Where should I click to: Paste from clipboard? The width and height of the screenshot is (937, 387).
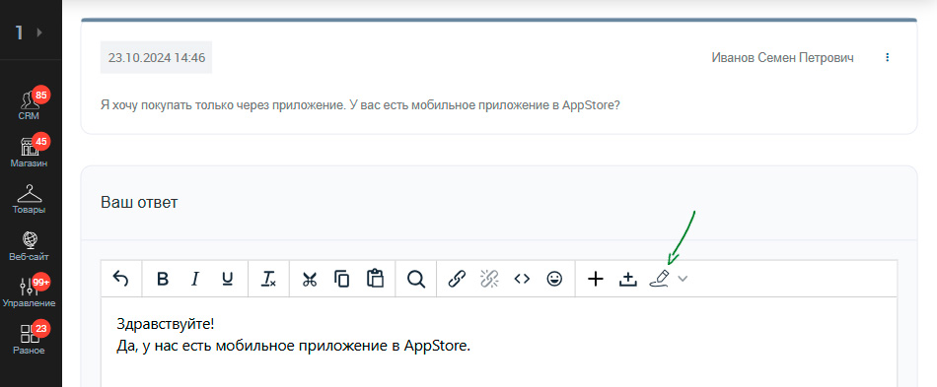(x=375, y=279)
